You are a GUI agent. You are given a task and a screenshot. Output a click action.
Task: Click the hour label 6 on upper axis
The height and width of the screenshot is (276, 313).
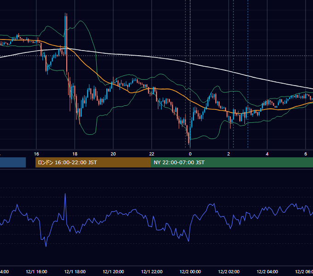[306, 154]
